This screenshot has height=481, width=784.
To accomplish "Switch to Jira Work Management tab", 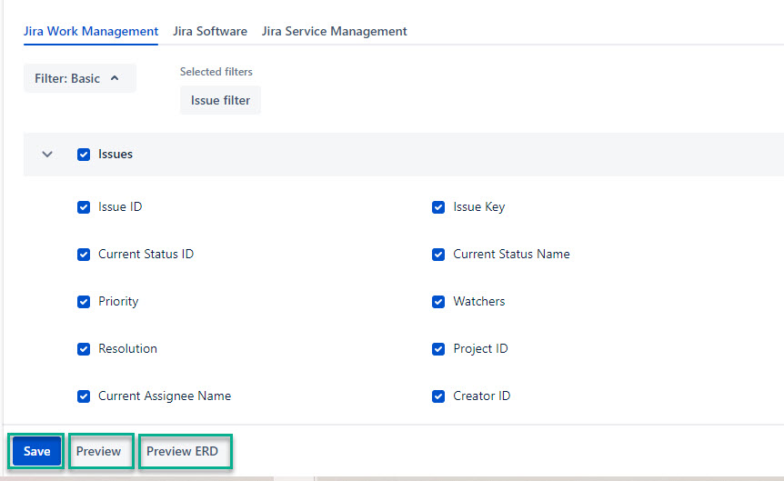I will [91, 31].
